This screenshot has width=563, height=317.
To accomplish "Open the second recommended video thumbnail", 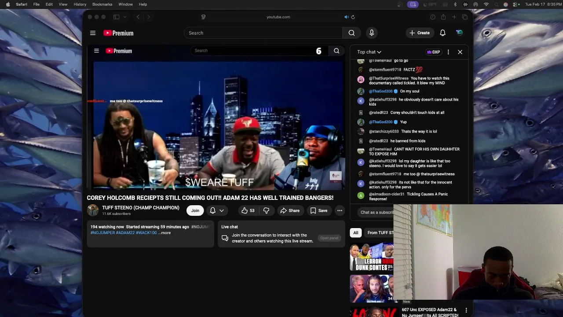I will point(372,289).
